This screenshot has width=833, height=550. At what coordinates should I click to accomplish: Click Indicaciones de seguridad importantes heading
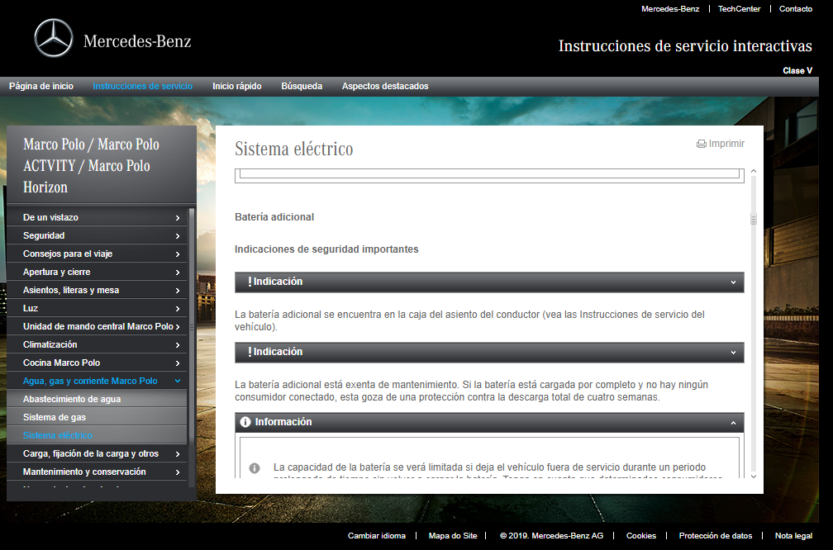[326, 249]
